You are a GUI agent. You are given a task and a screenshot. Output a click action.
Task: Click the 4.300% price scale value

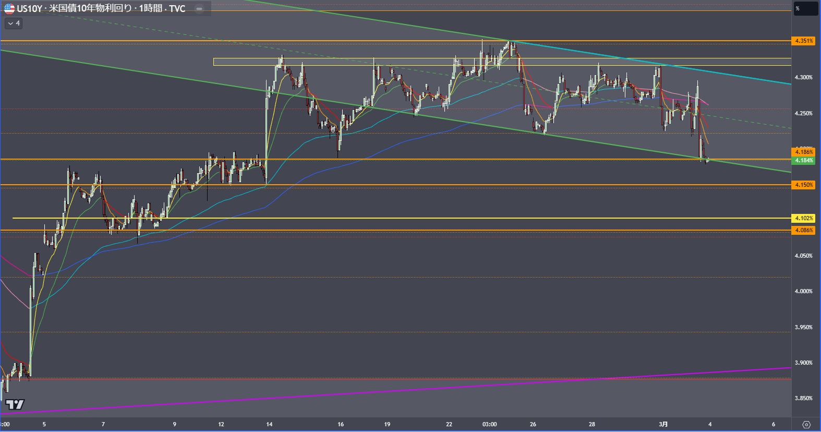[803, 77]
